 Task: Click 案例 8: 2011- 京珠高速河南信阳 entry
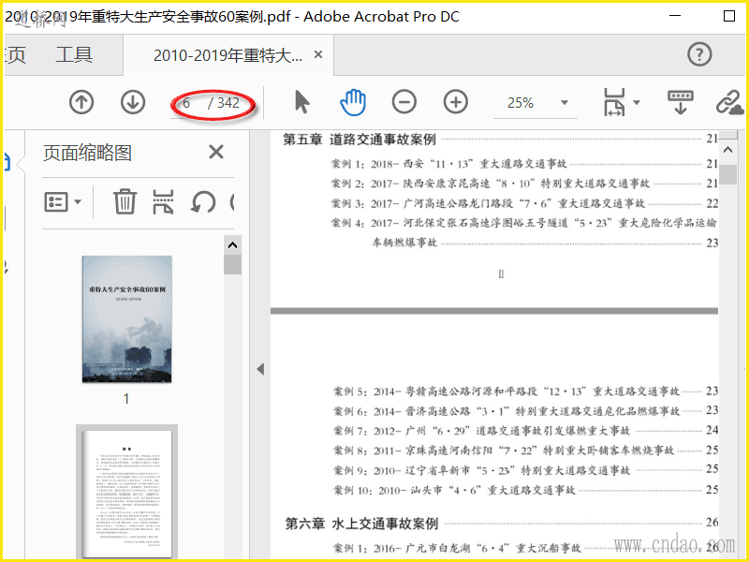[504, 451]
